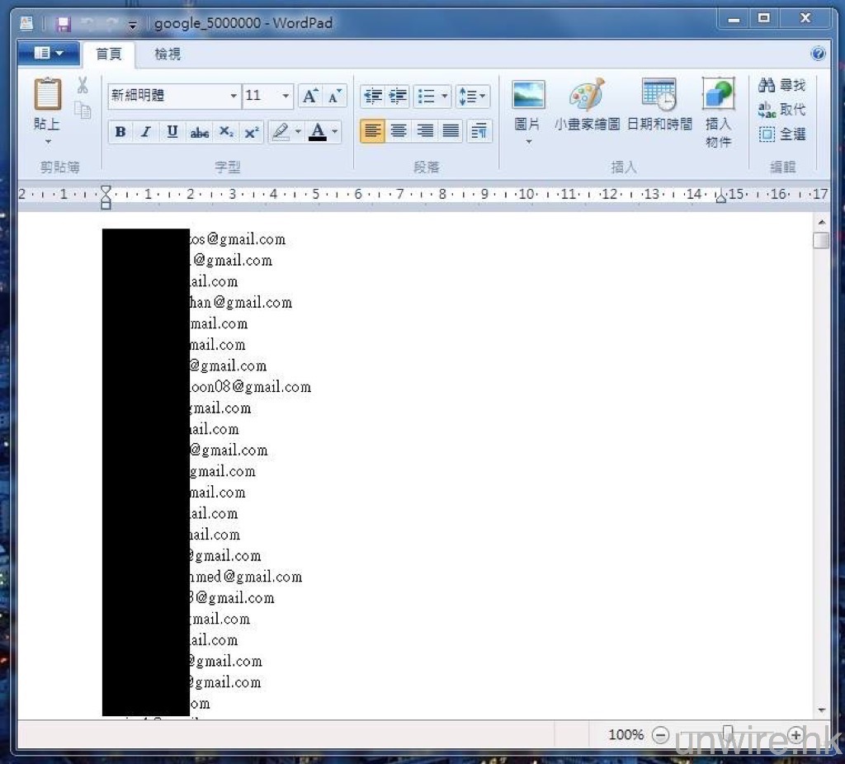
Task: Click the vertical scrollbar down arrow
Action: (820, 710)
